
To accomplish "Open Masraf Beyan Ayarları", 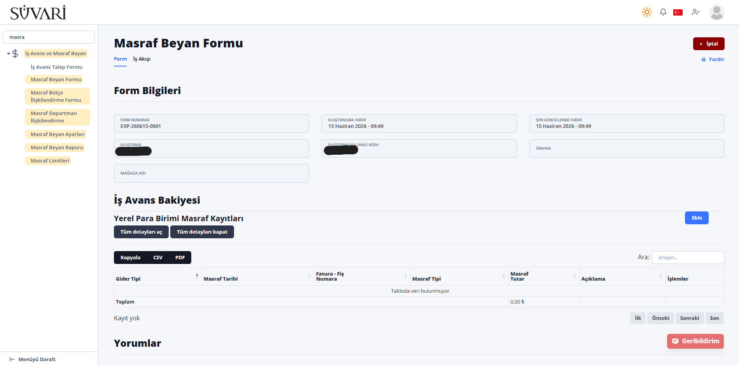I will point(56,134).
